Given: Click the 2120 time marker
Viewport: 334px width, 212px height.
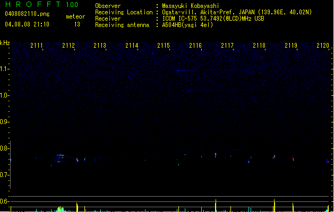Looking at the screenshot, I should tap(323, 45).
